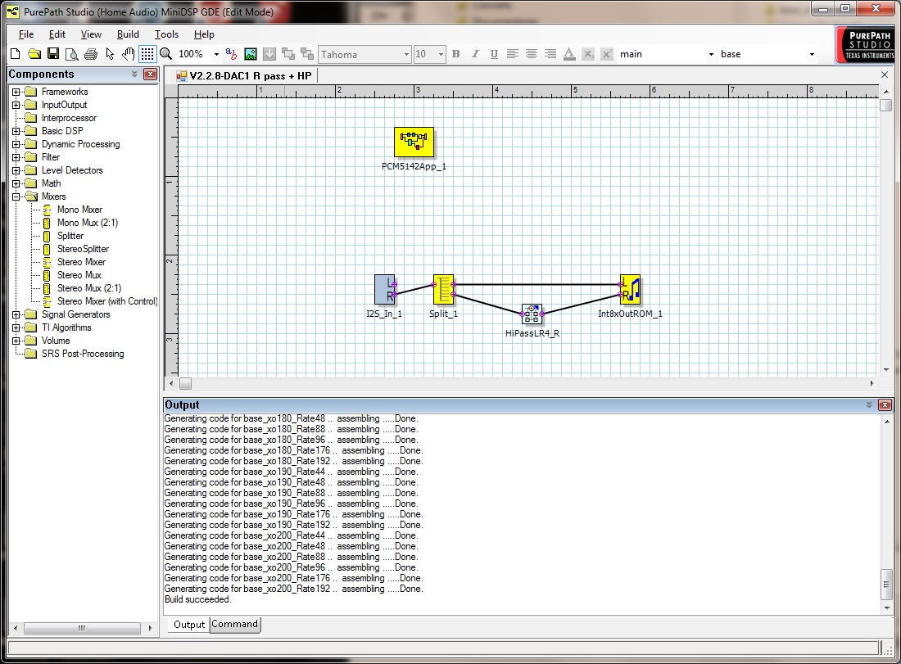Open the 100% zoom level dropdown

216,55
